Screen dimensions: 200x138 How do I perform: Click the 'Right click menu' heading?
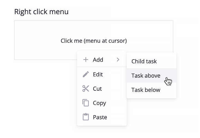[x=41, y=12]
